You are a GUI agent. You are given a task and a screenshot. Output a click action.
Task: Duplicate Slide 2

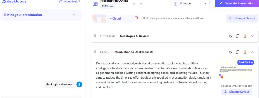(x=237, y=52)
